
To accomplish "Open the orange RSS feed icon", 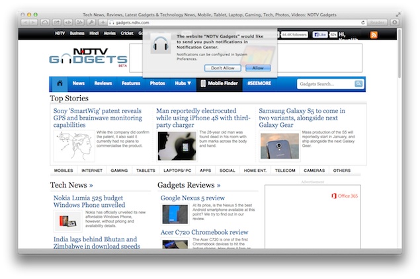I will coord(374,35).
